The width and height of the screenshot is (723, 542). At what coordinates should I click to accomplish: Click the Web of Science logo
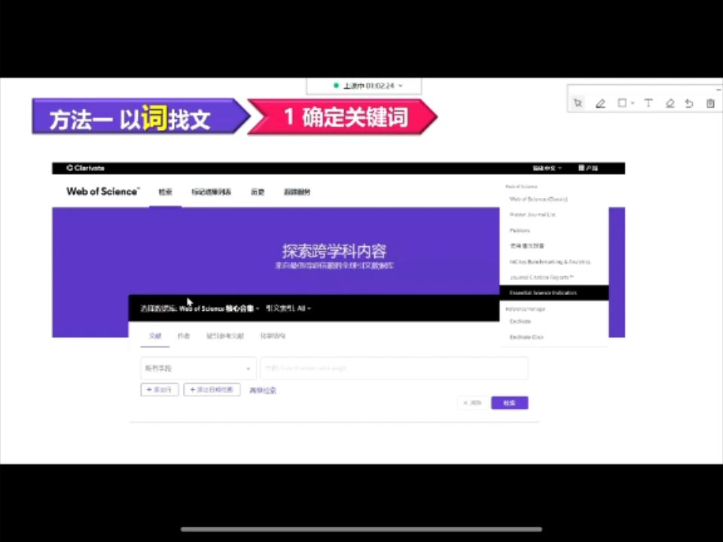pyautogui.click(x=102, y=192)
